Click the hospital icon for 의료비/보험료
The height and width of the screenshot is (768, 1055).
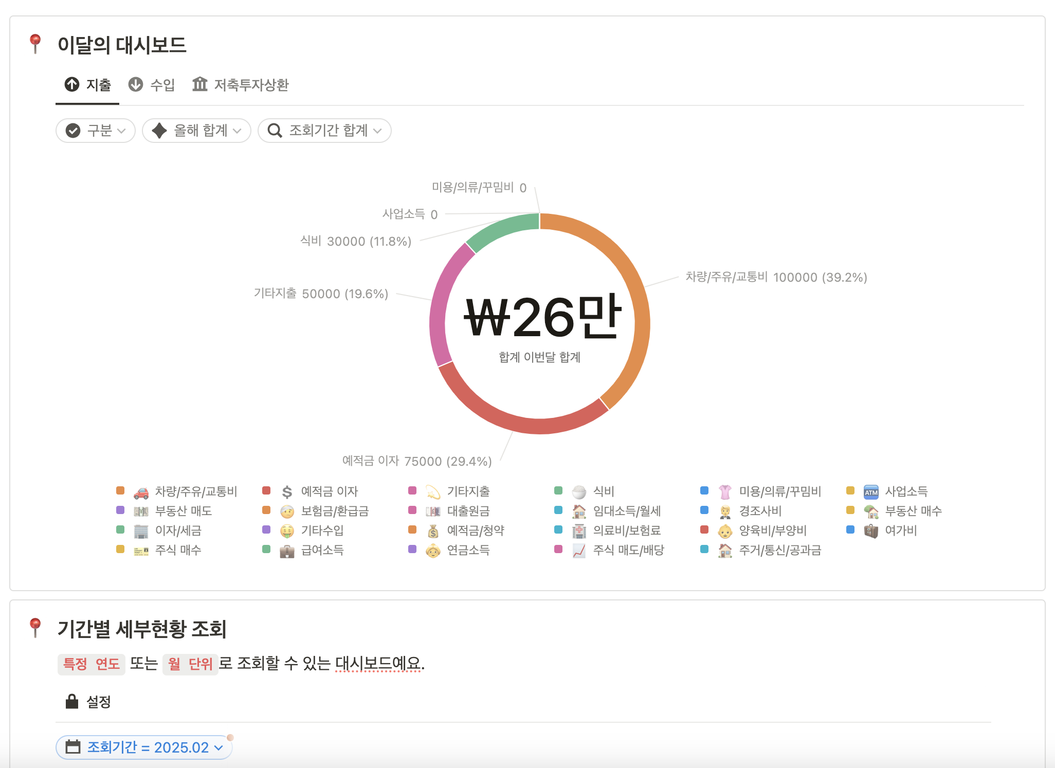click(x=579, y=531)
